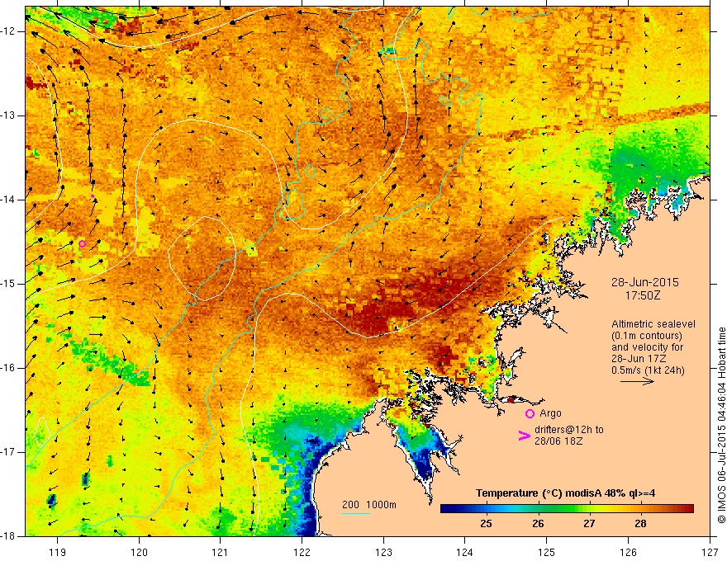Click the '17:50Z' time text

click(642, 295)
